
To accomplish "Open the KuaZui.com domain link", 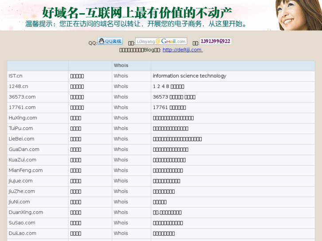I will click(x=23, y=160).
